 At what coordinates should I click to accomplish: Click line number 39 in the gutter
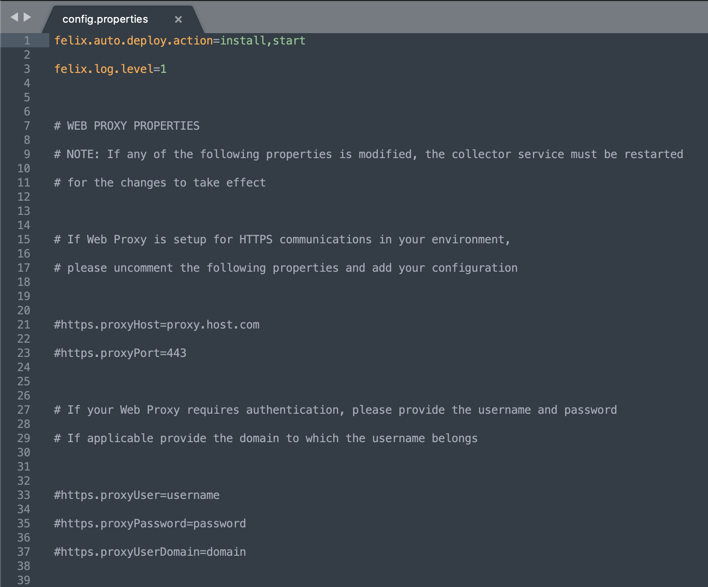(x=24, y=580)
